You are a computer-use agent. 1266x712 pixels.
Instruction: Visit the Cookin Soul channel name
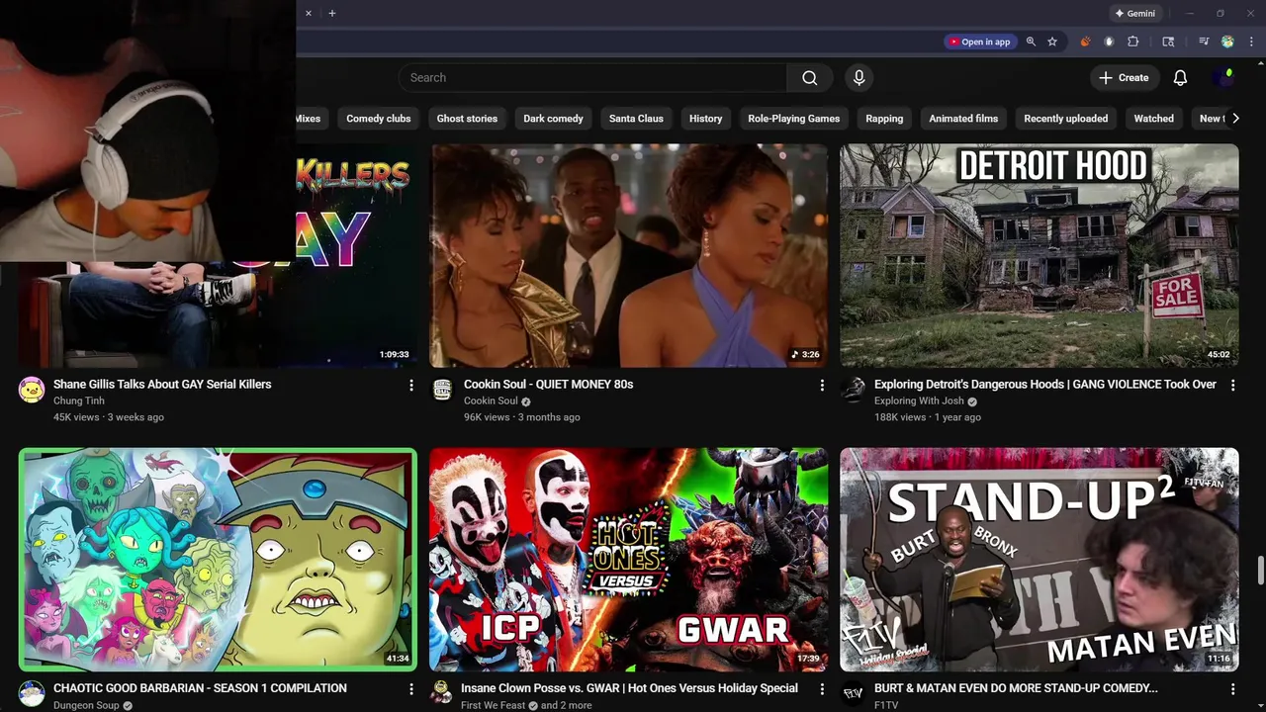point(491,400)
